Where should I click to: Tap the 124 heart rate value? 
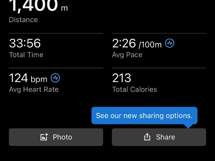pyautogui.click(x=19, y=78)
